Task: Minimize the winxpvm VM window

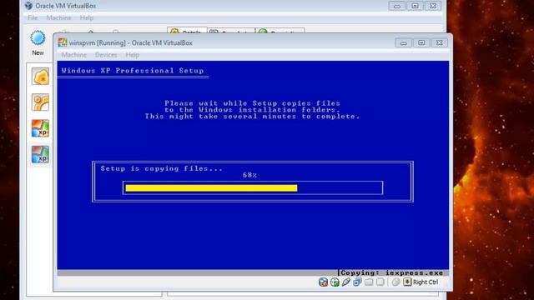Action: 404,42
